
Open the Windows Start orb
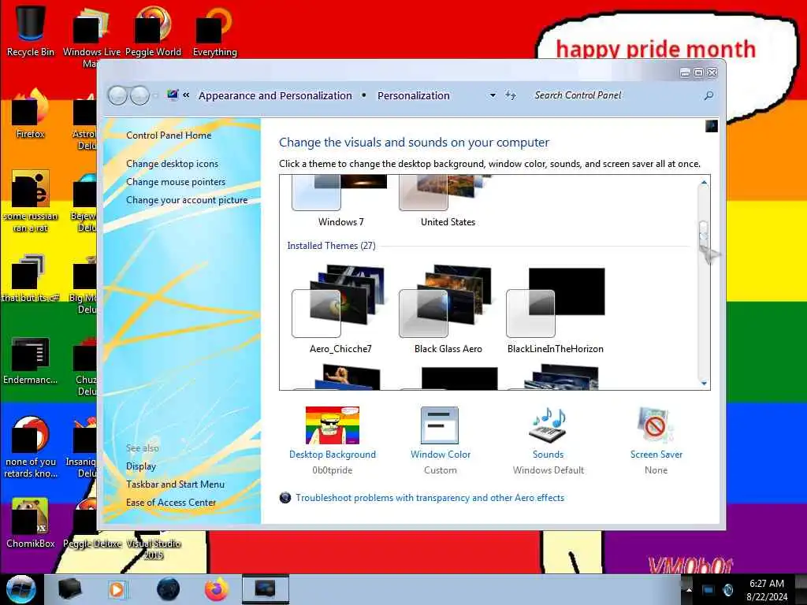tap(21, 589)
